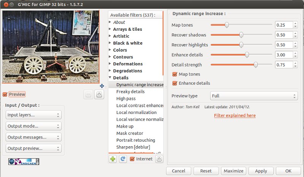The image size is (304, 177).
Task: Expand the Black & white category
Action: tap(110, 43)
